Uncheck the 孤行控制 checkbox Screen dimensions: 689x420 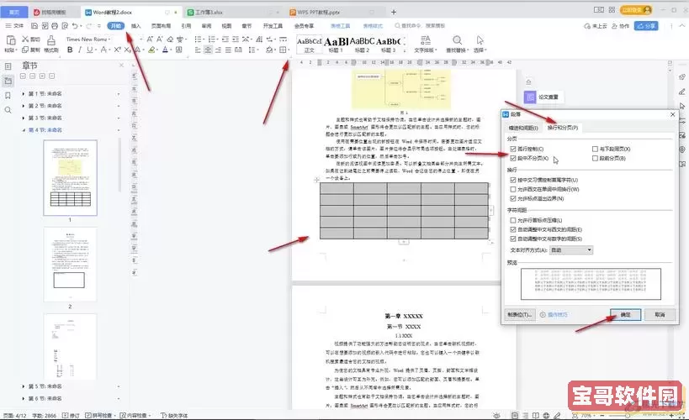coord(513,149)
